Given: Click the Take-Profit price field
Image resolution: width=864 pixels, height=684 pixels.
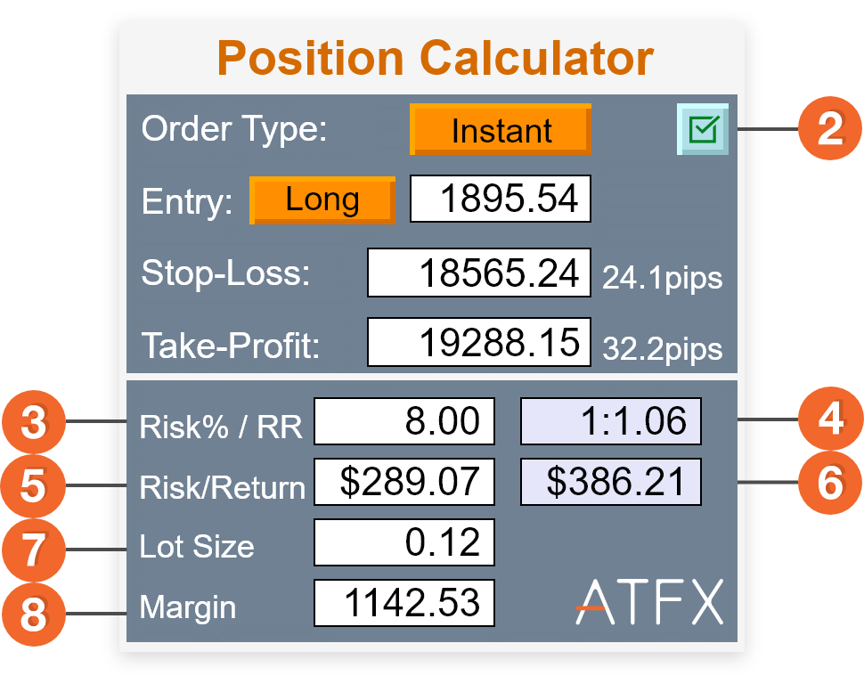Looking at the screenshot, I should [479, 342].
